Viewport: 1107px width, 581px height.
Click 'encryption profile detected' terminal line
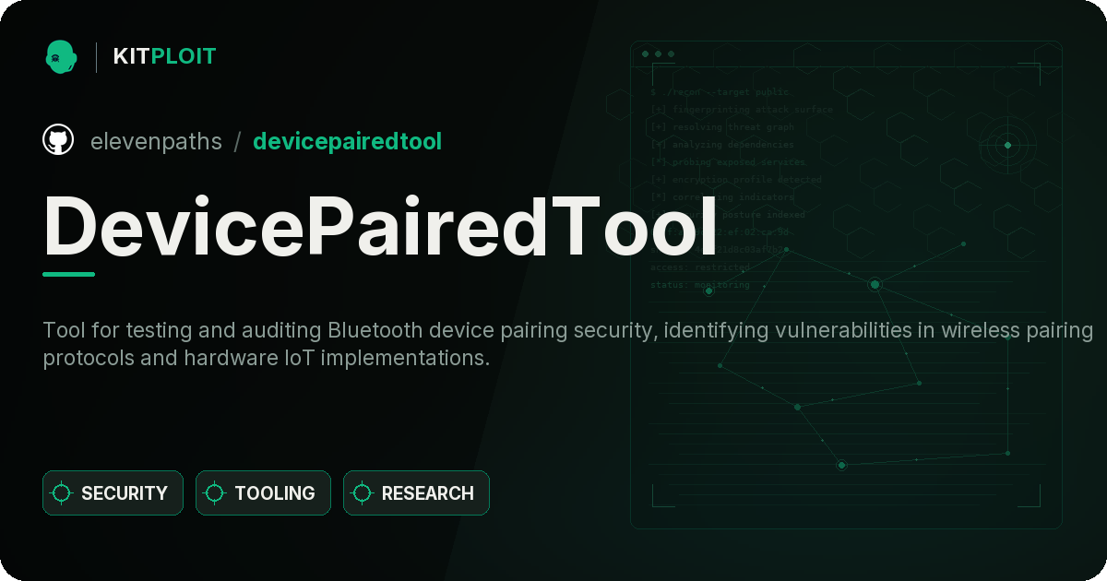pyautogui.click(x=735, y=180)
